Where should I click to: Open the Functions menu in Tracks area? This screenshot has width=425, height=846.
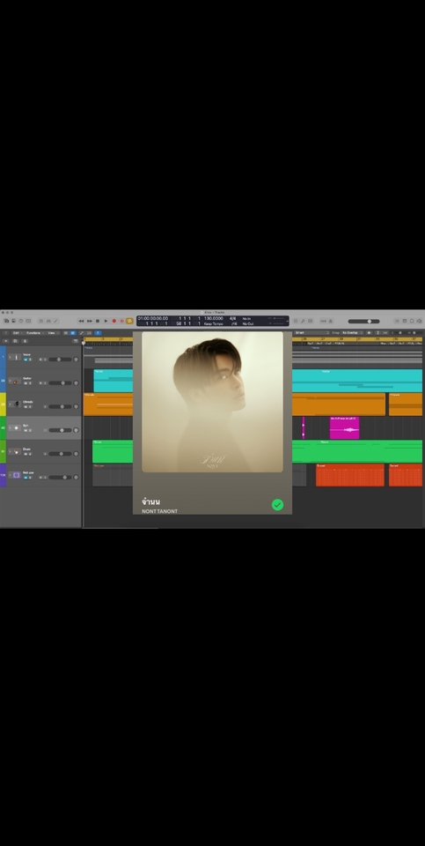point(34,333)
